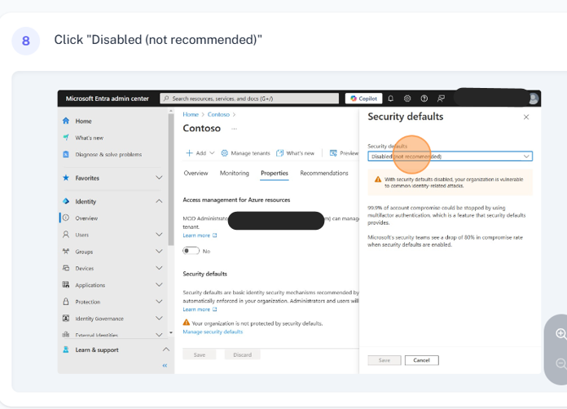Screen dimensions: 567x409
Task: Expand the Applications section chevron
Action: pos(159,284)
